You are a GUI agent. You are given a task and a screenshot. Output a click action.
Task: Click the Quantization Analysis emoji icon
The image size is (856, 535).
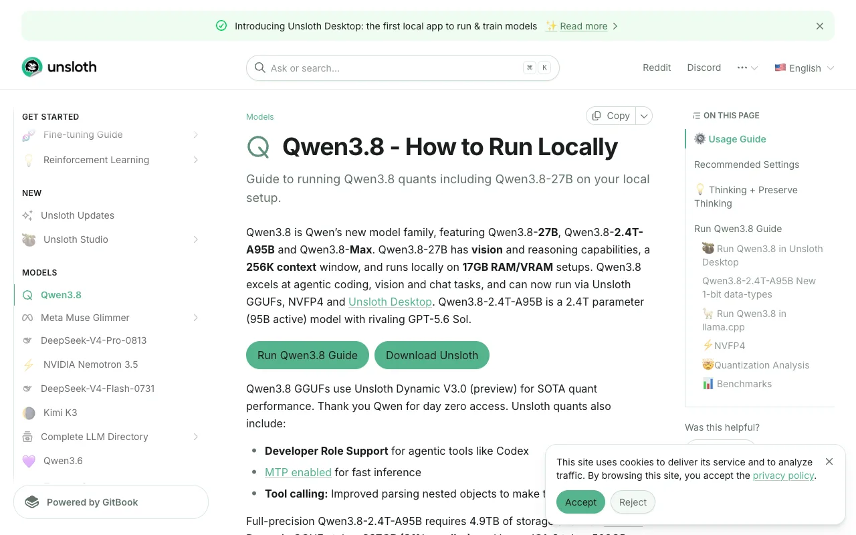[708, 365]
